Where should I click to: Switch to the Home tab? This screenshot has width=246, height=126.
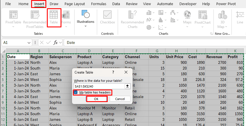(x=23, y=4)
